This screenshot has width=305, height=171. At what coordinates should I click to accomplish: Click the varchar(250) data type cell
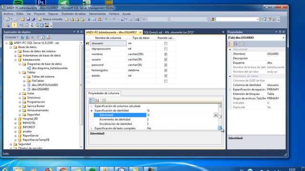[x=141, y=54]
